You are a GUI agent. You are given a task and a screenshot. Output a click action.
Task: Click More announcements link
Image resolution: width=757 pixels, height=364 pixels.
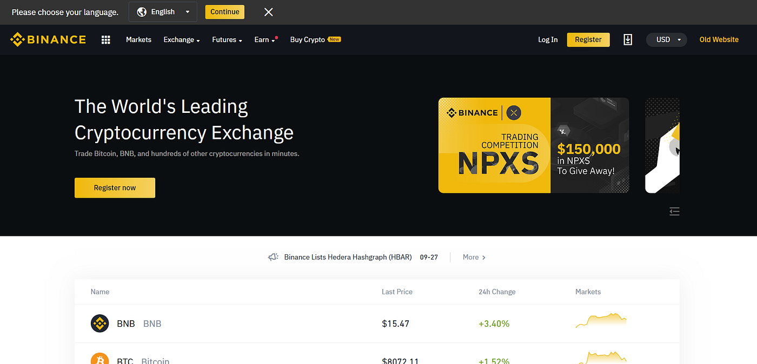click(x=474, y=257)
